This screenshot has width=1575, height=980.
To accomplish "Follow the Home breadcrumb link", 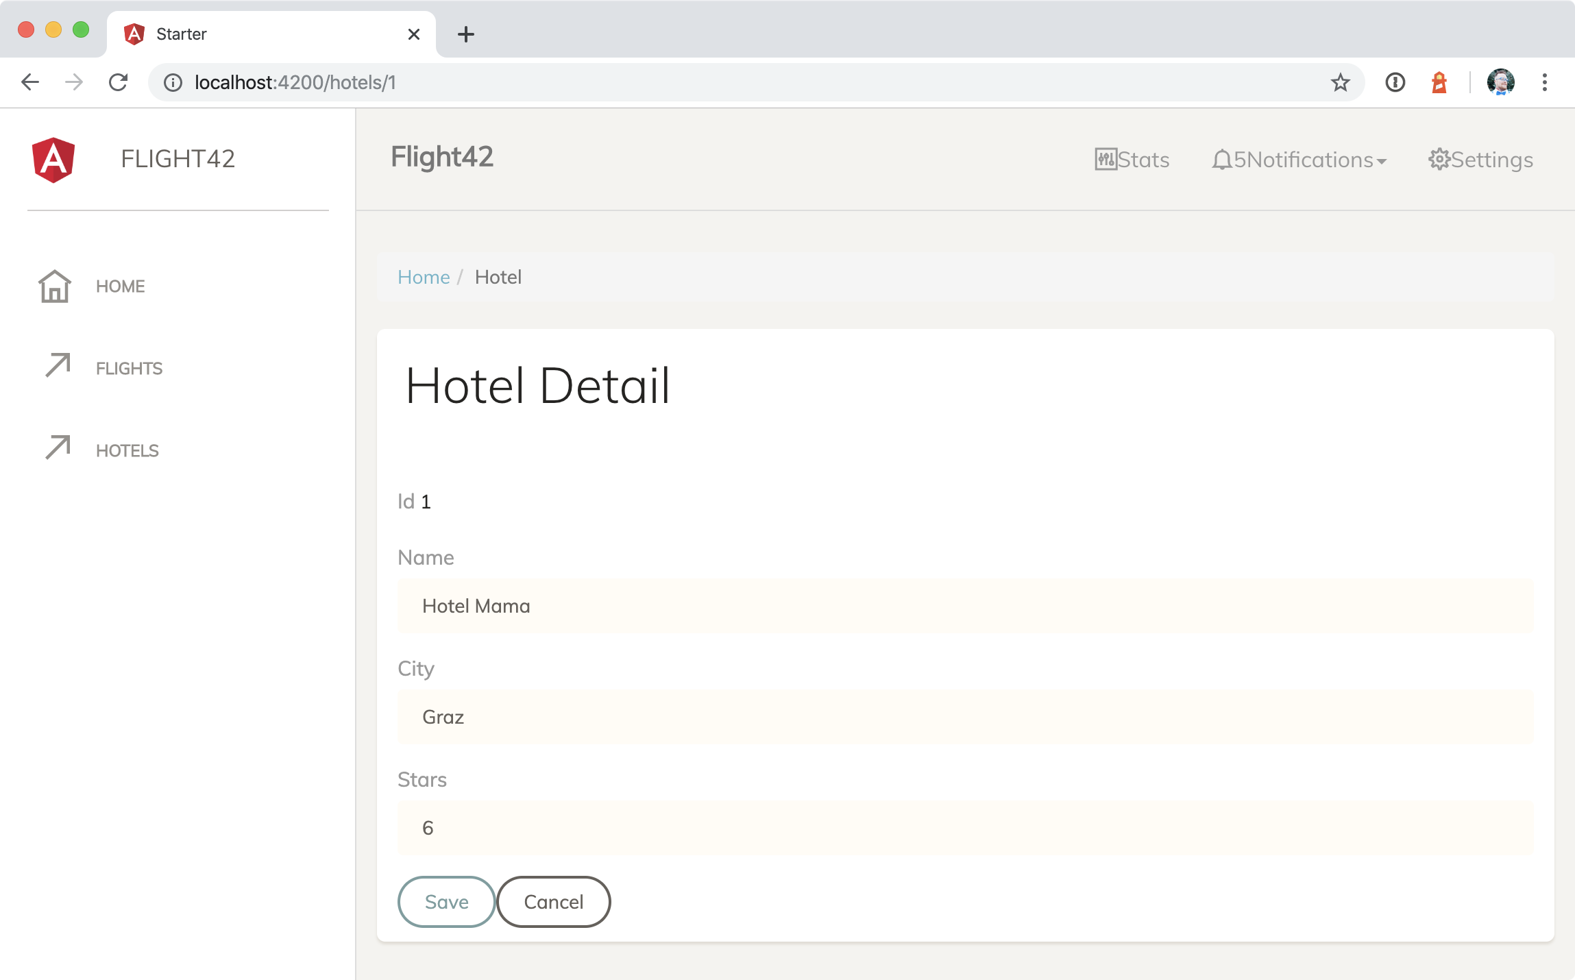I will coord(424,278).
